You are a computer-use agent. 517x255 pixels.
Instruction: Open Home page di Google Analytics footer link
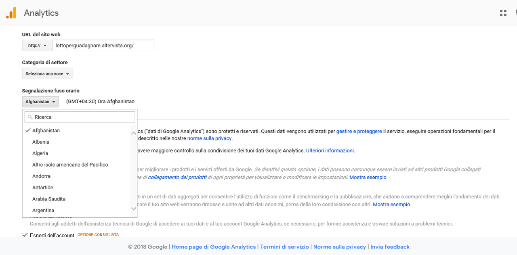[214, 247]
